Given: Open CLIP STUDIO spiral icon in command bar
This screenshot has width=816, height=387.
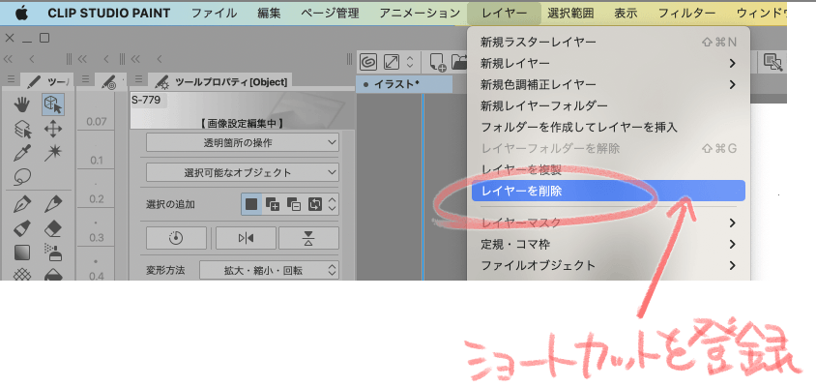Looking at the screenshot, I should tap(368, 63).
